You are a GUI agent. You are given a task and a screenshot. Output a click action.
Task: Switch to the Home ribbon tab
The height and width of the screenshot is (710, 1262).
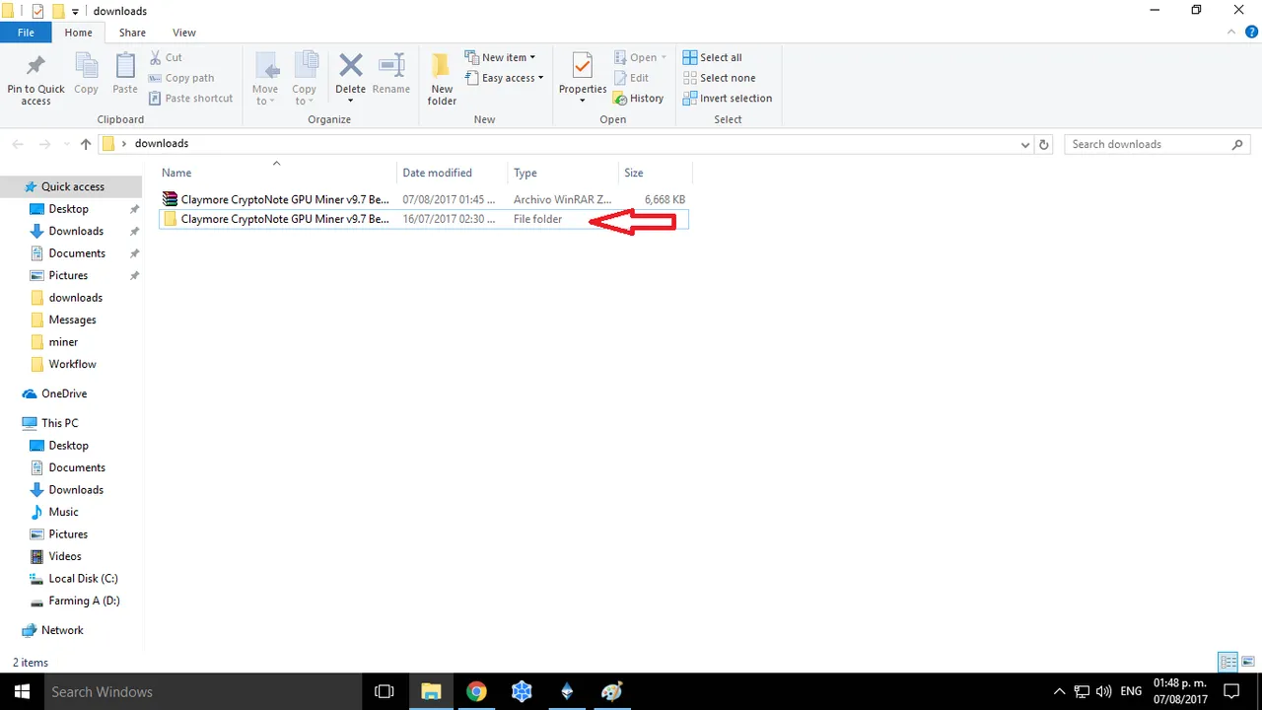(78, 33)
